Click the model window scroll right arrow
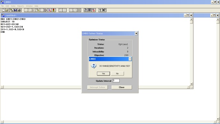The image size is (220, 124). pyautogui.click(x=188, y=87)
